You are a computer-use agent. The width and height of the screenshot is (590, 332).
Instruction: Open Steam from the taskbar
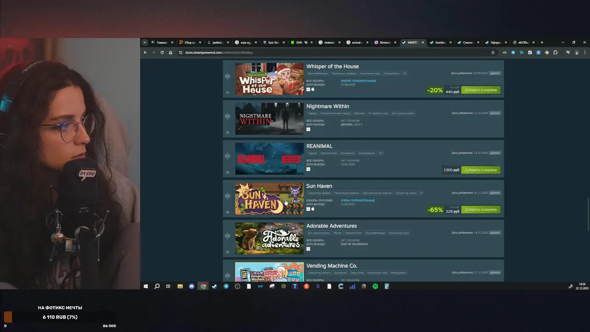click(x=214, y=286)
